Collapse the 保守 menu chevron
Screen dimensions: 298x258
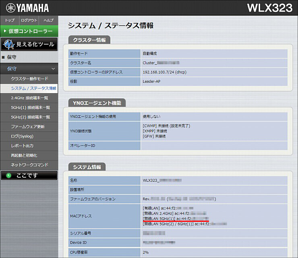coord(53,69)
